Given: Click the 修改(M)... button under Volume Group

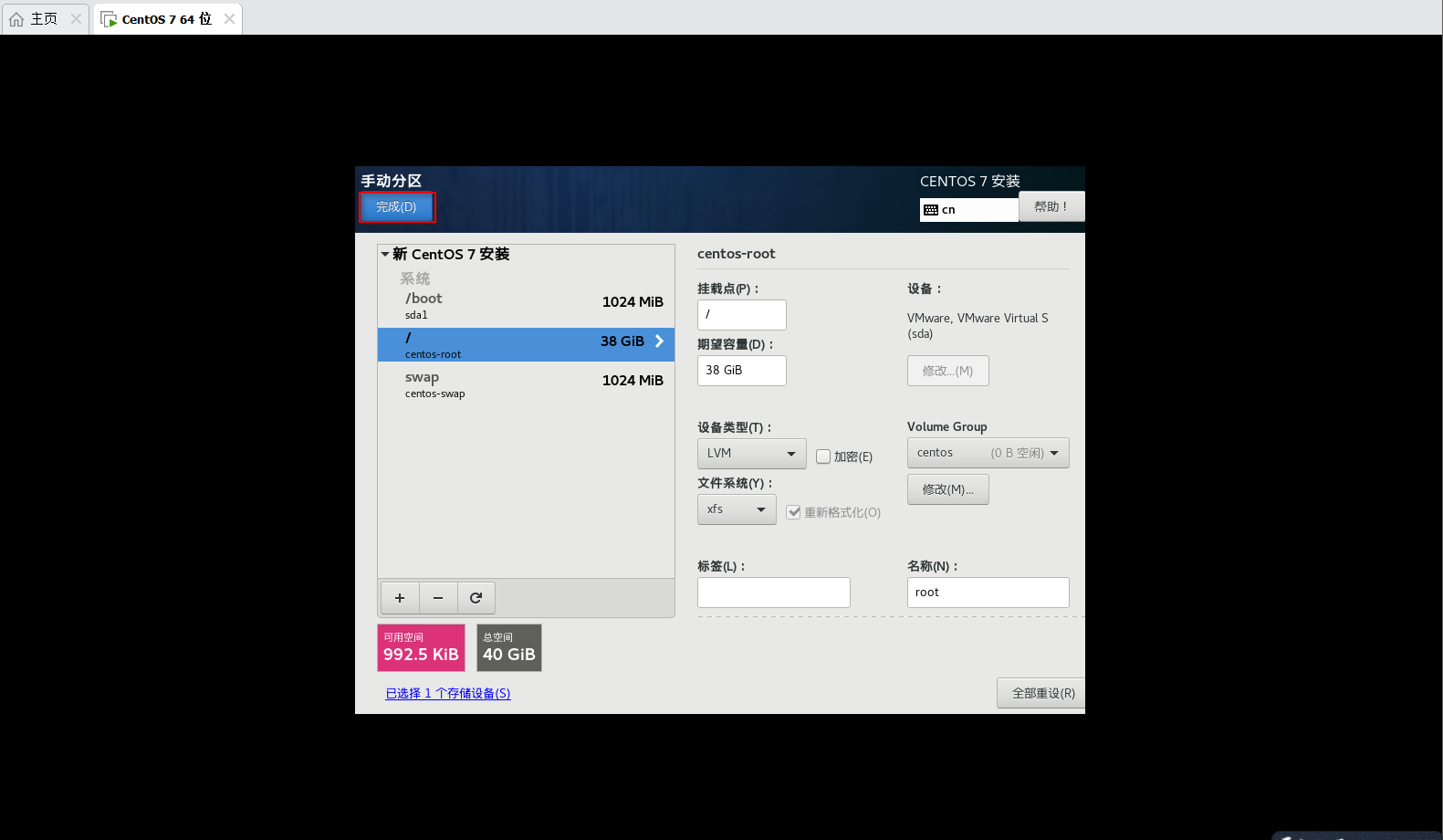Looking at the screenshot, I should click(x=948, y=489).
